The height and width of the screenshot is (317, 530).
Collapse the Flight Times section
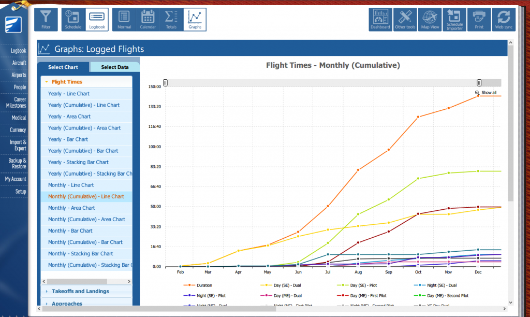click(x=67, y=82)
